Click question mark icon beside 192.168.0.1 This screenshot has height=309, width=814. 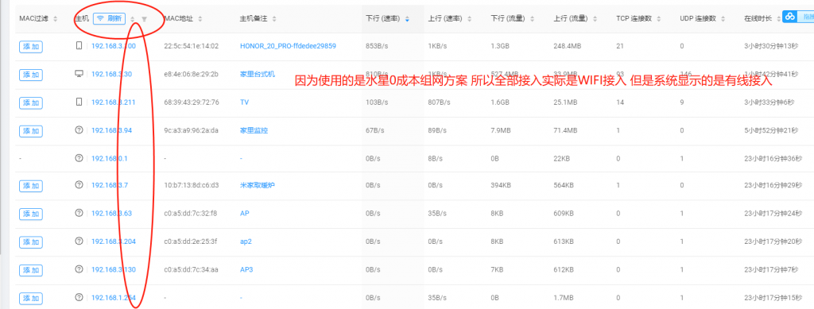[x=79, y=157]
